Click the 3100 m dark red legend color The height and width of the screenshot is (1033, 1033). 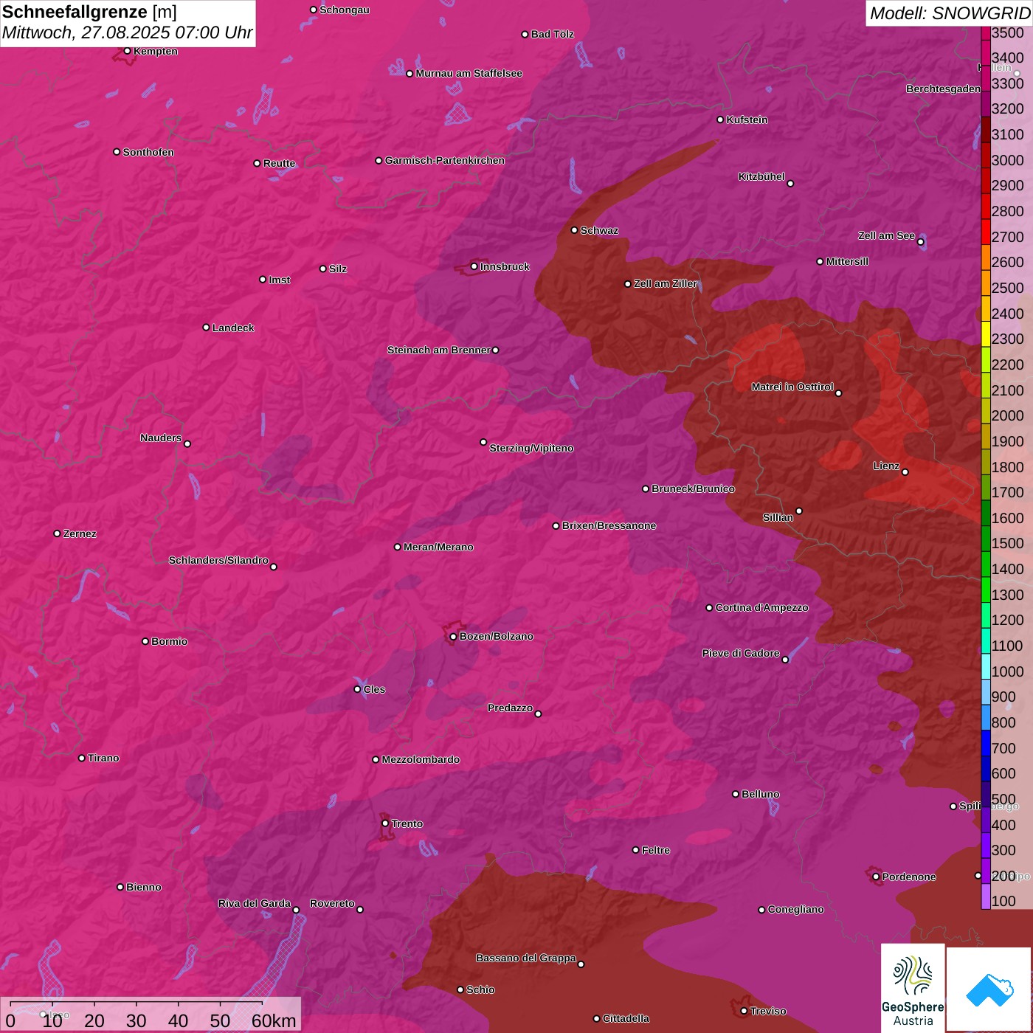986,130
